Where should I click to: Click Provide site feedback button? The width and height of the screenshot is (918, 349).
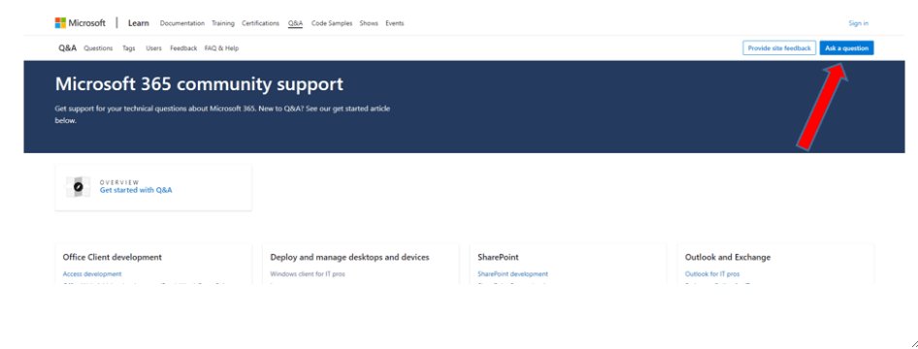(779, 48)
